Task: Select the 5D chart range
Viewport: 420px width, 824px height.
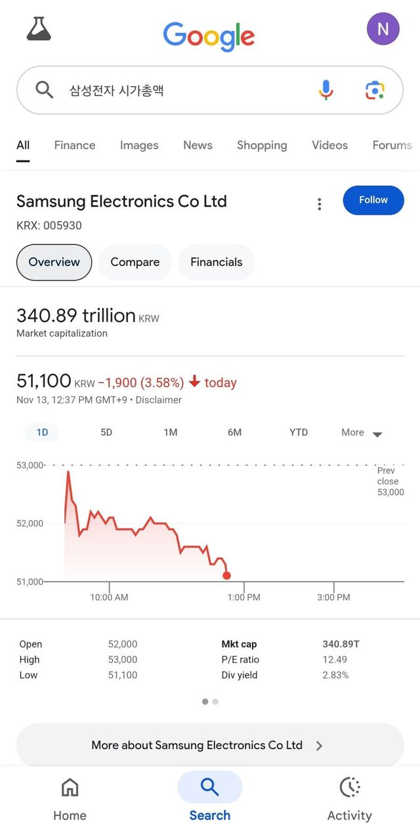Action: [x=106, y=432]
